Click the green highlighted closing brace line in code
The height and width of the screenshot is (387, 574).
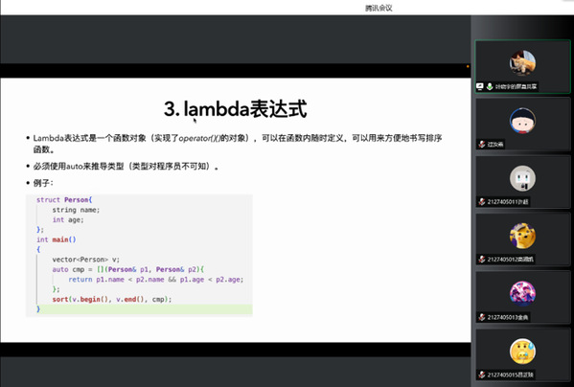pyautogui.click(x=139, y=309)
